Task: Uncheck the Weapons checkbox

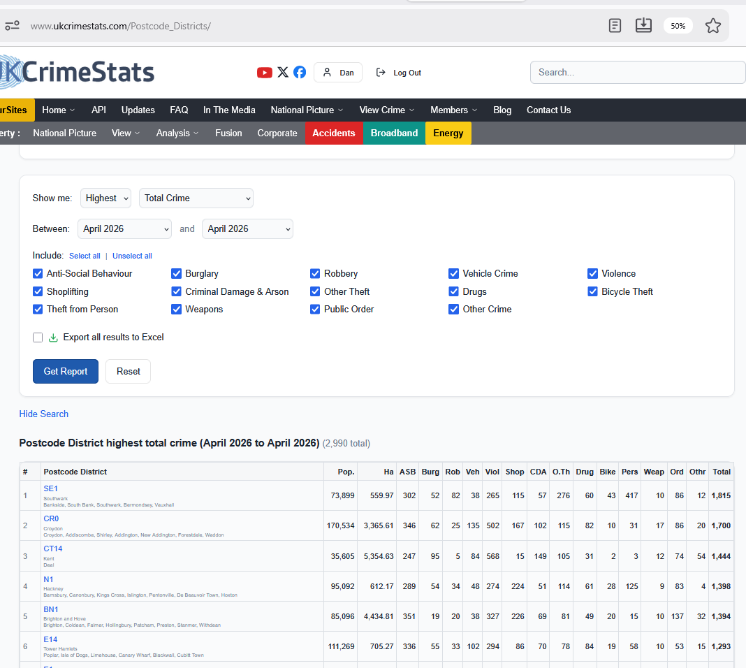Action: (x=176, y=310)
